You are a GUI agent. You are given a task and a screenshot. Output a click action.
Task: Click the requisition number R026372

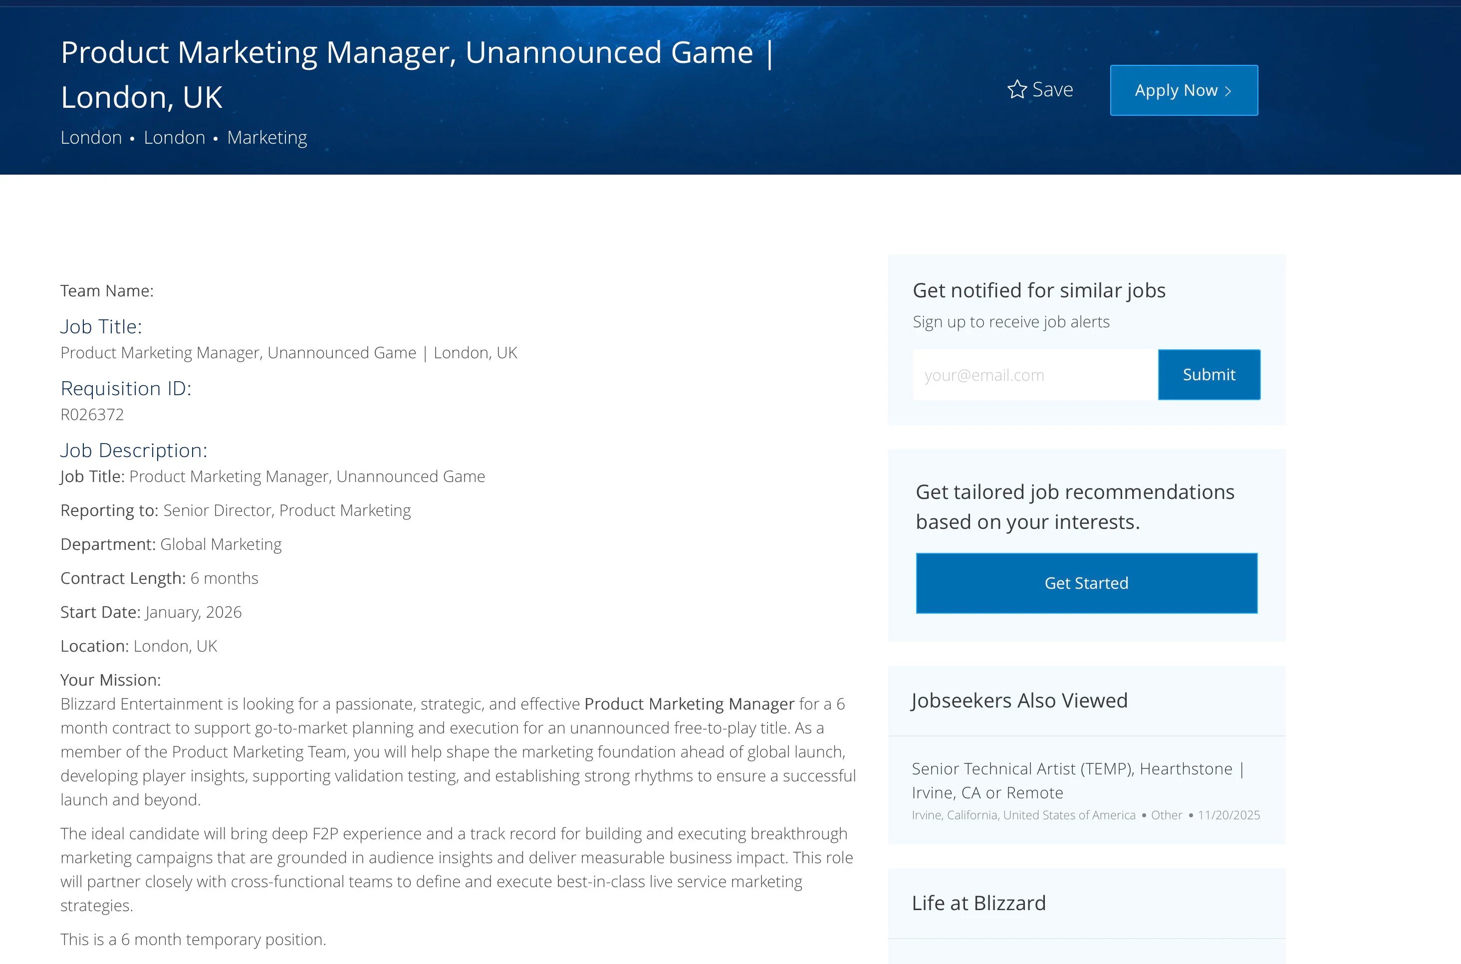click(x=92, y=414)
